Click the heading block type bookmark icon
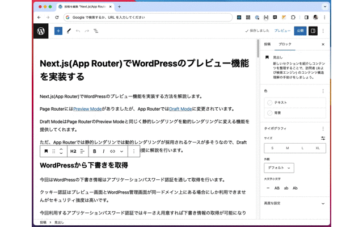The height and width of the screenshot is (227, 363). click(46, 152)
